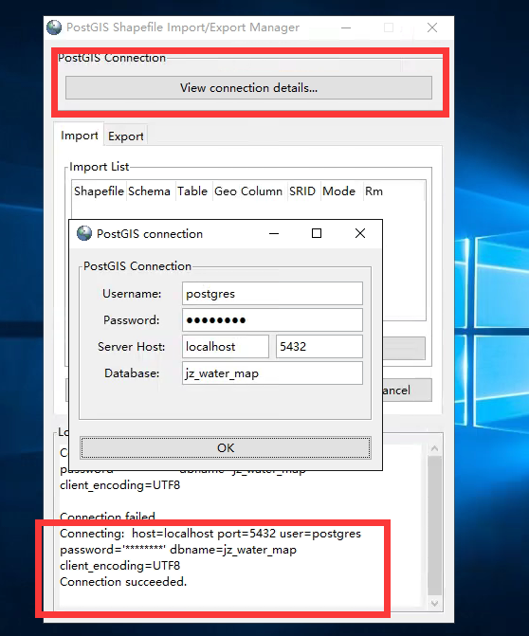The height and width of the screenshot is (636, 529).
Task: Focus the Username field containing postgres
Action: pos(272,293)
